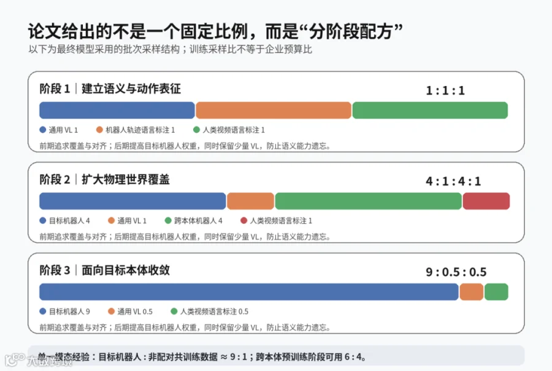The height and width of the screenshot is (371, 552).
Task: Click green 跨本体机器人 4 legend dot
Action: [168, 221]
